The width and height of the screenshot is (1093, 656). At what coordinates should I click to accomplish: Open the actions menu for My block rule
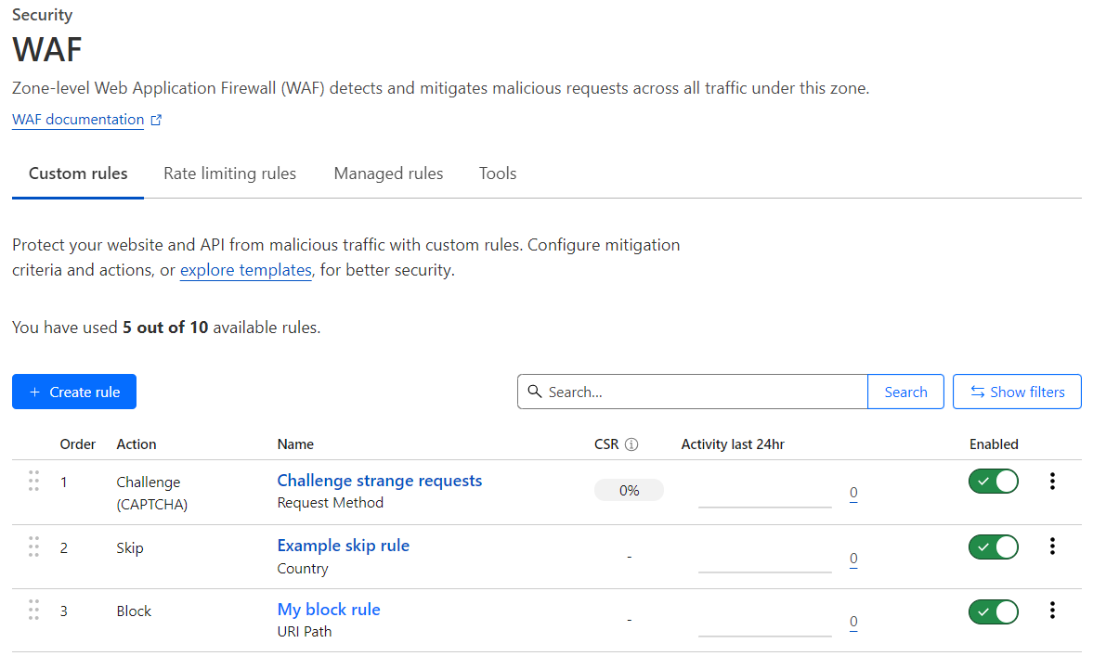click(x=1051, y=610)
